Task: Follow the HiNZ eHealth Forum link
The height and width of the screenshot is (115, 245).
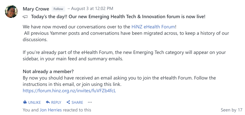Action: tap(153, 27)
